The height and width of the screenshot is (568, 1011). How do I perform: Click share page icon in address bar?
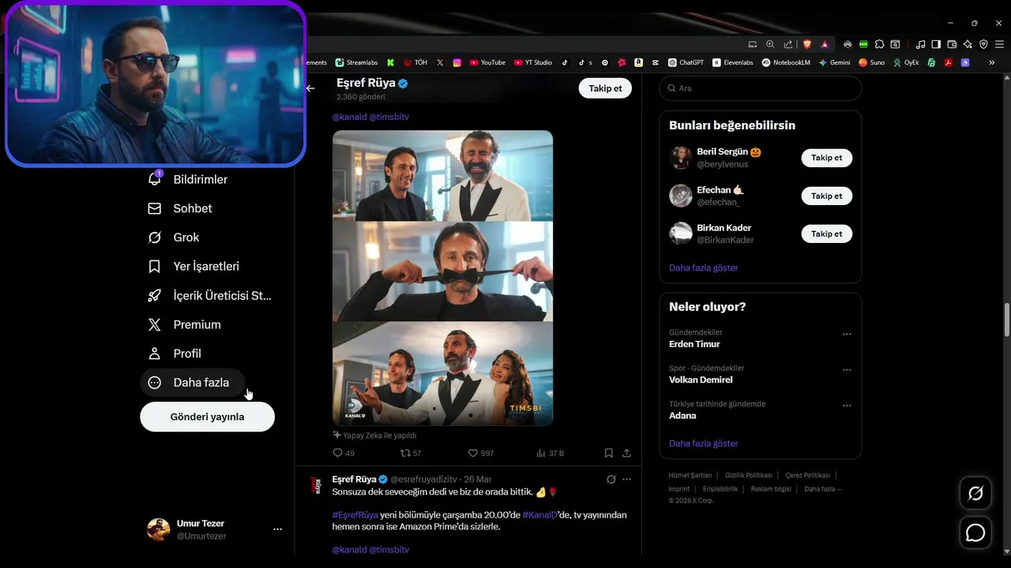click(787, 44)
